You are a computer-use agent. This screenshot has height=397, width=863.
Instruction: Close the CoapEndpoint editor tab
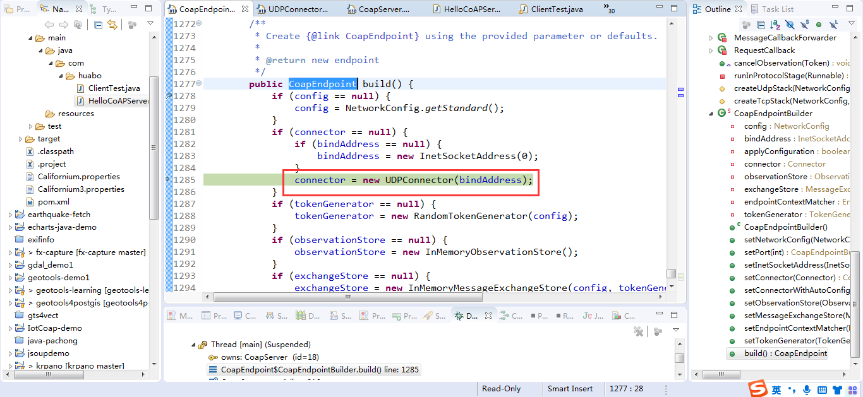245,9
